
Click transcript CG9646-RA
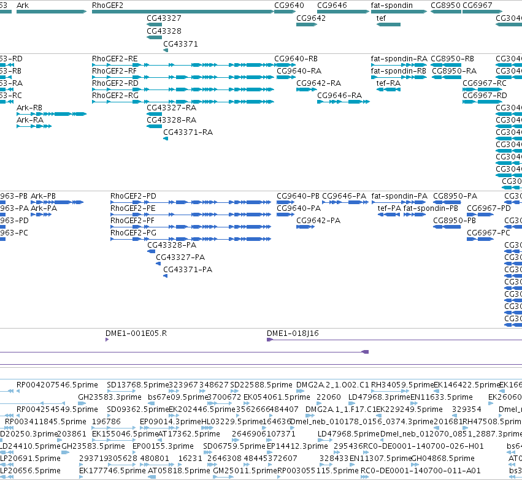pos(344,102)
